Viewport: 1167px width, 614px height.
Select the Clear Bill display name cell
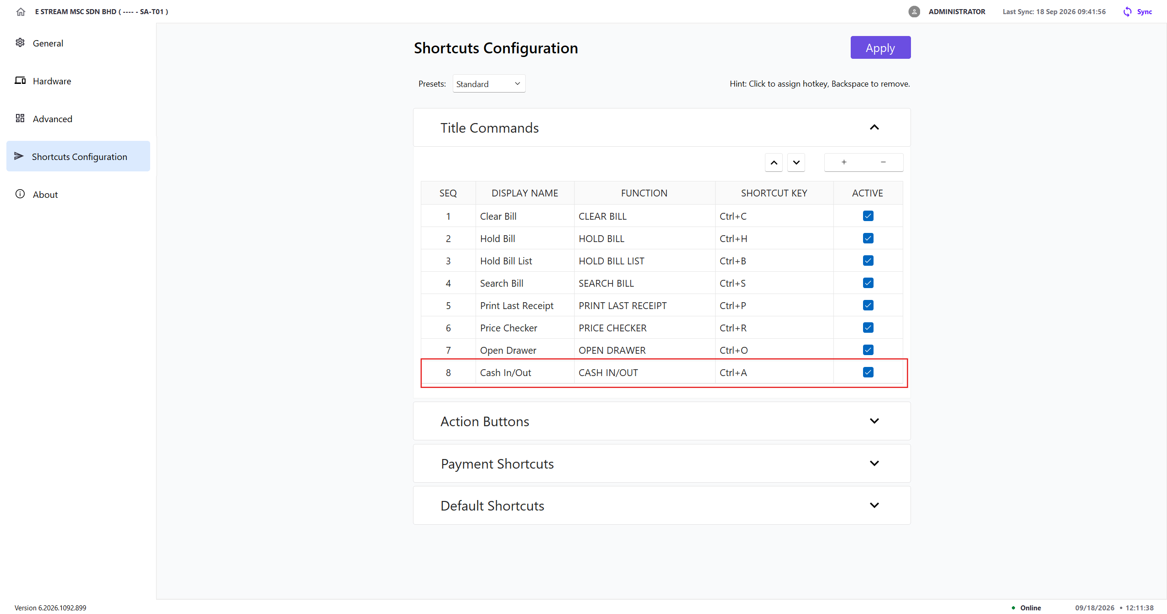(525, 216)
